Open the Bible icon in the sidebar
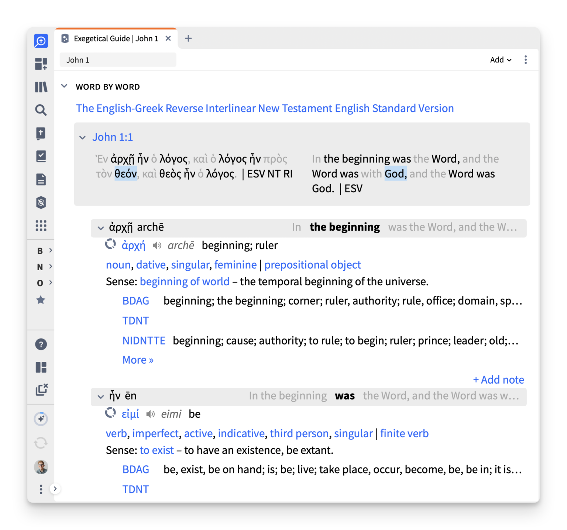The height and width of the screenshot is (530, 567). point(41,133)
